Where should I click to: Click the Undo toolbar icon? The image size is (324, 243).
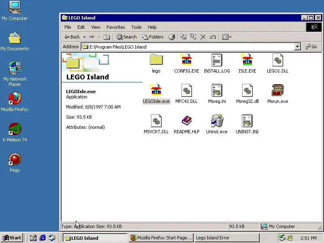(x=213, y=37)
